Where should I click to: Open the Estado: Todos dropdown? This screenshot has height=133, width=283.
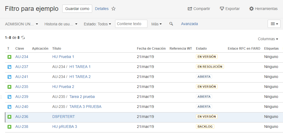point(97,24)
